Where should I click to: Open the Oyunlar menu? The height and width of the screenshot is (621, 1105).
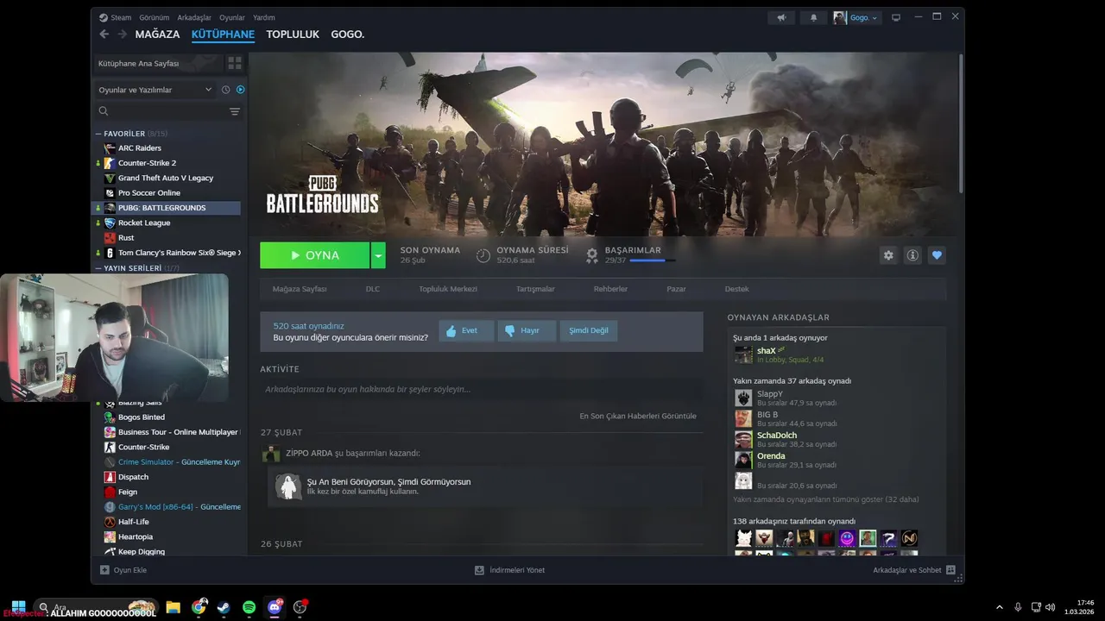pyautogui.click(x=232, y=17)
